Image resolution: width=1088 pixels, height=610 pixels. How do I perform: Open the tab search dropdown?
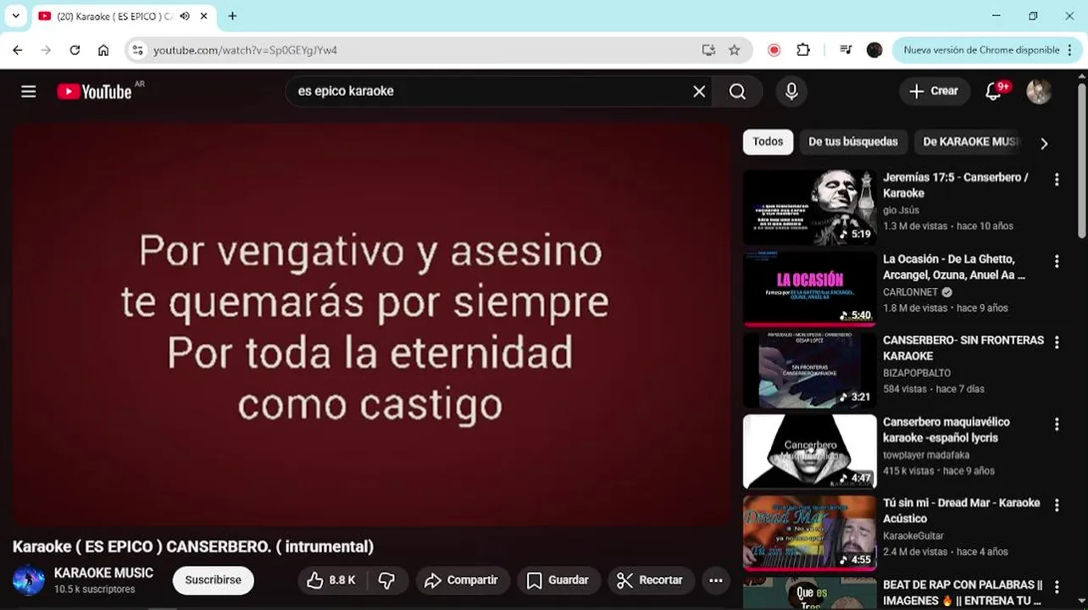15,15
